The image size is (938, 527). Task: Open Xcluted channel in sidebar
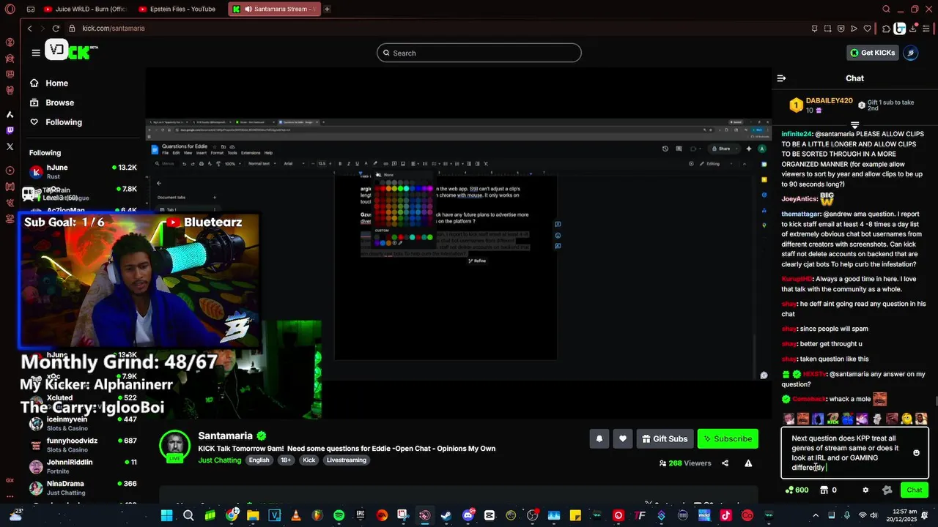click(x=83, y=402)
